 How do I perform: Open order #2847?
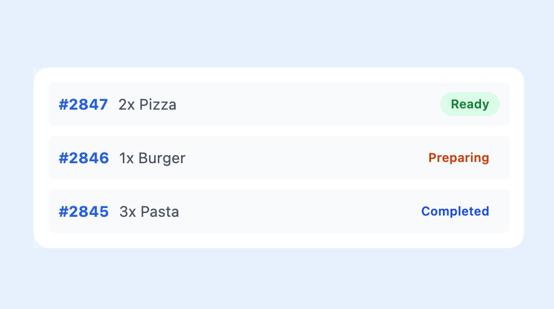83,105
